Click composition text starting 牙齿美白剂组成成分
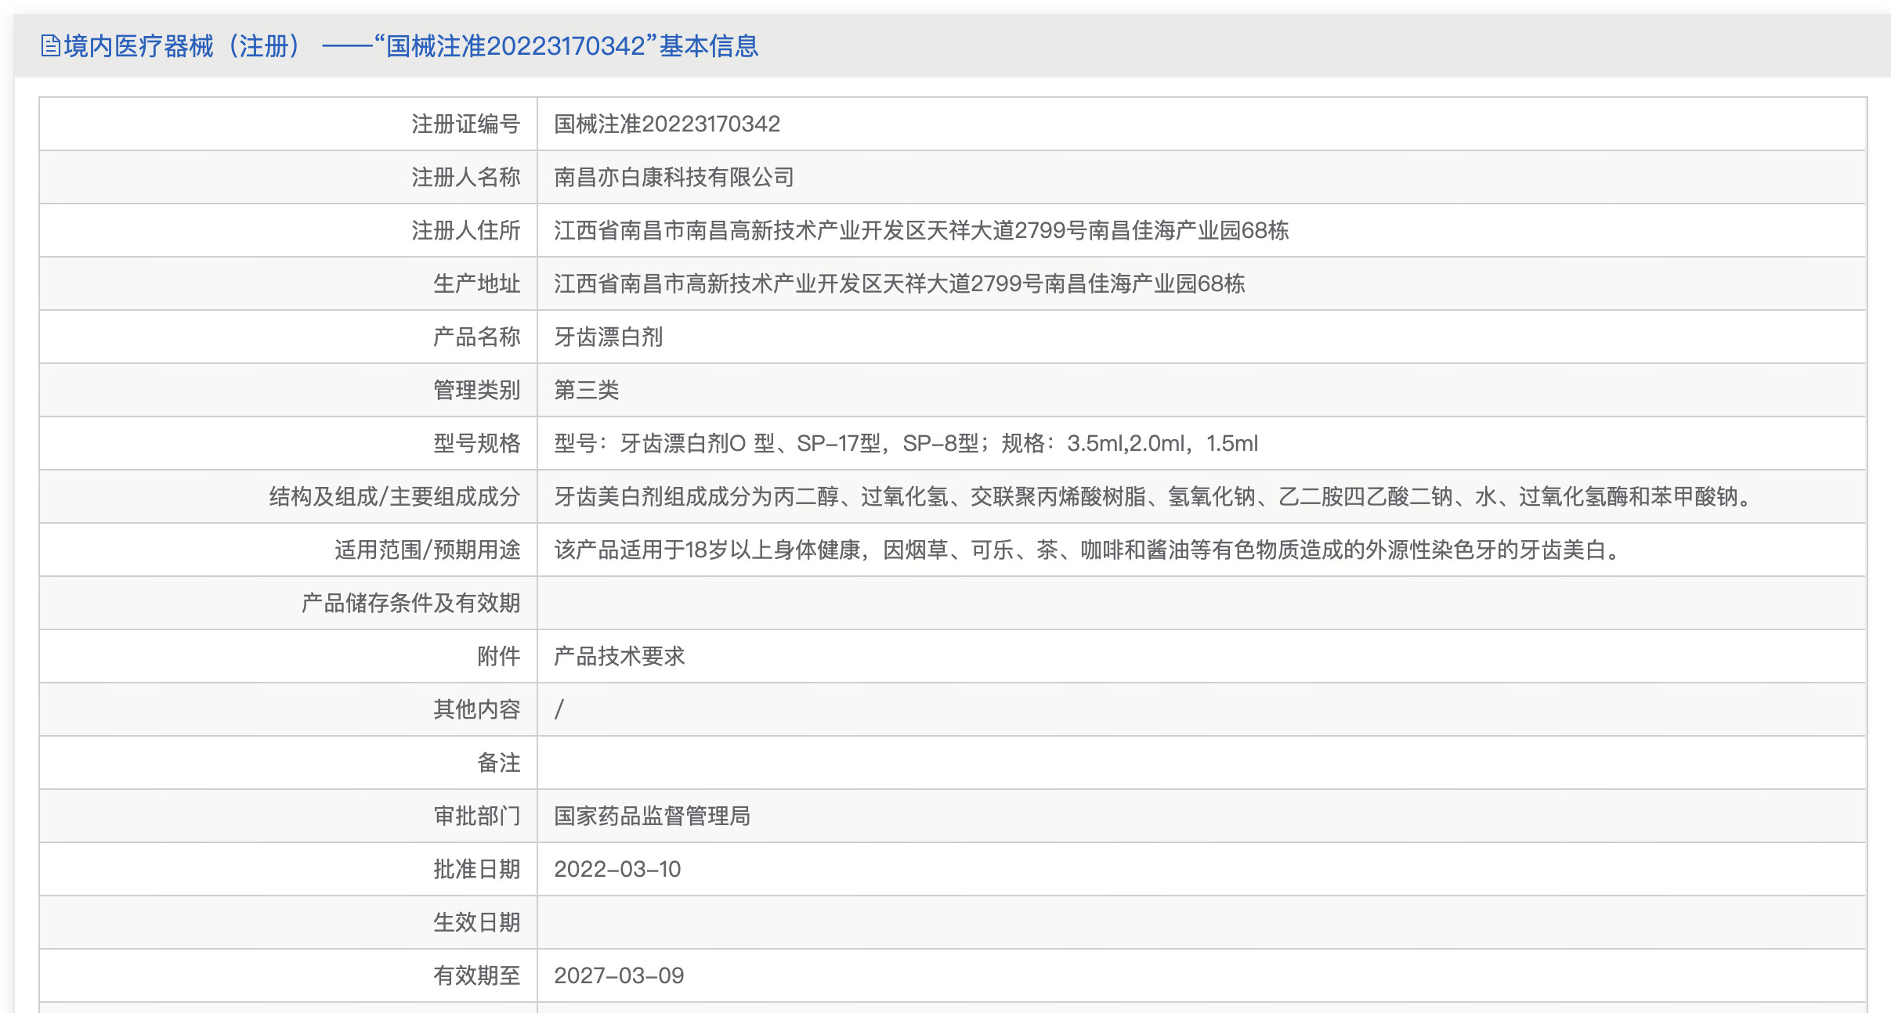 coord(1155,496)
